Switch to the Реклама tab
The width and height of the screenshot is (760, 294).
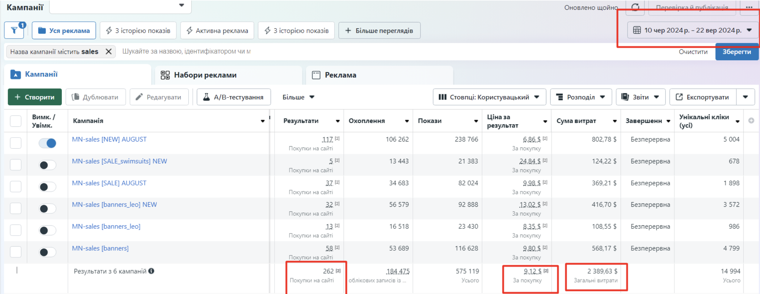[x=379, y=75]
